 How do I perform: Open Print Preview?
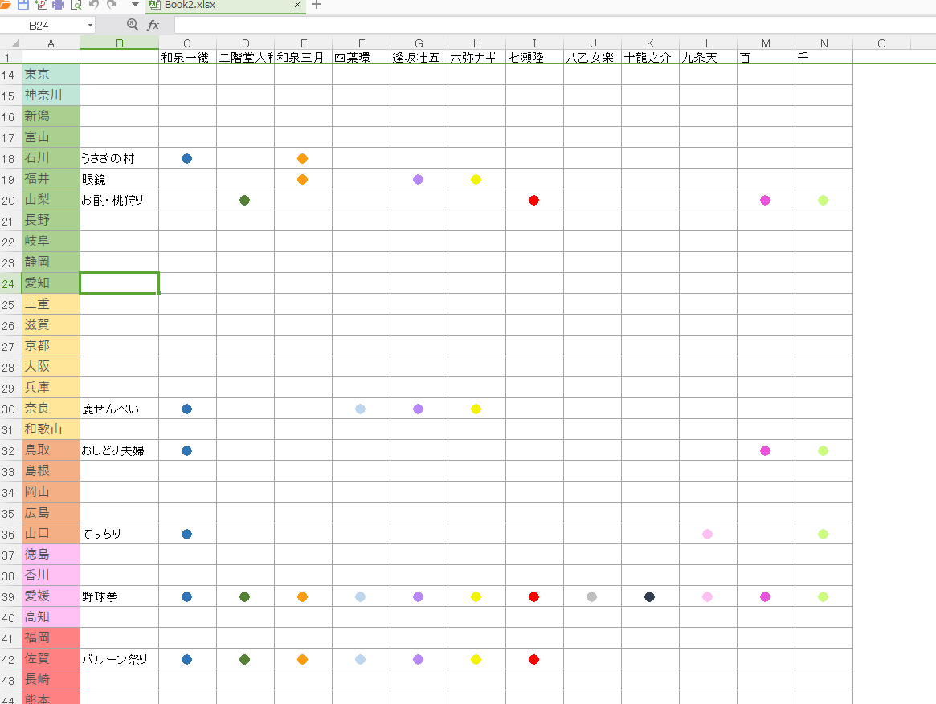[76, 5]
